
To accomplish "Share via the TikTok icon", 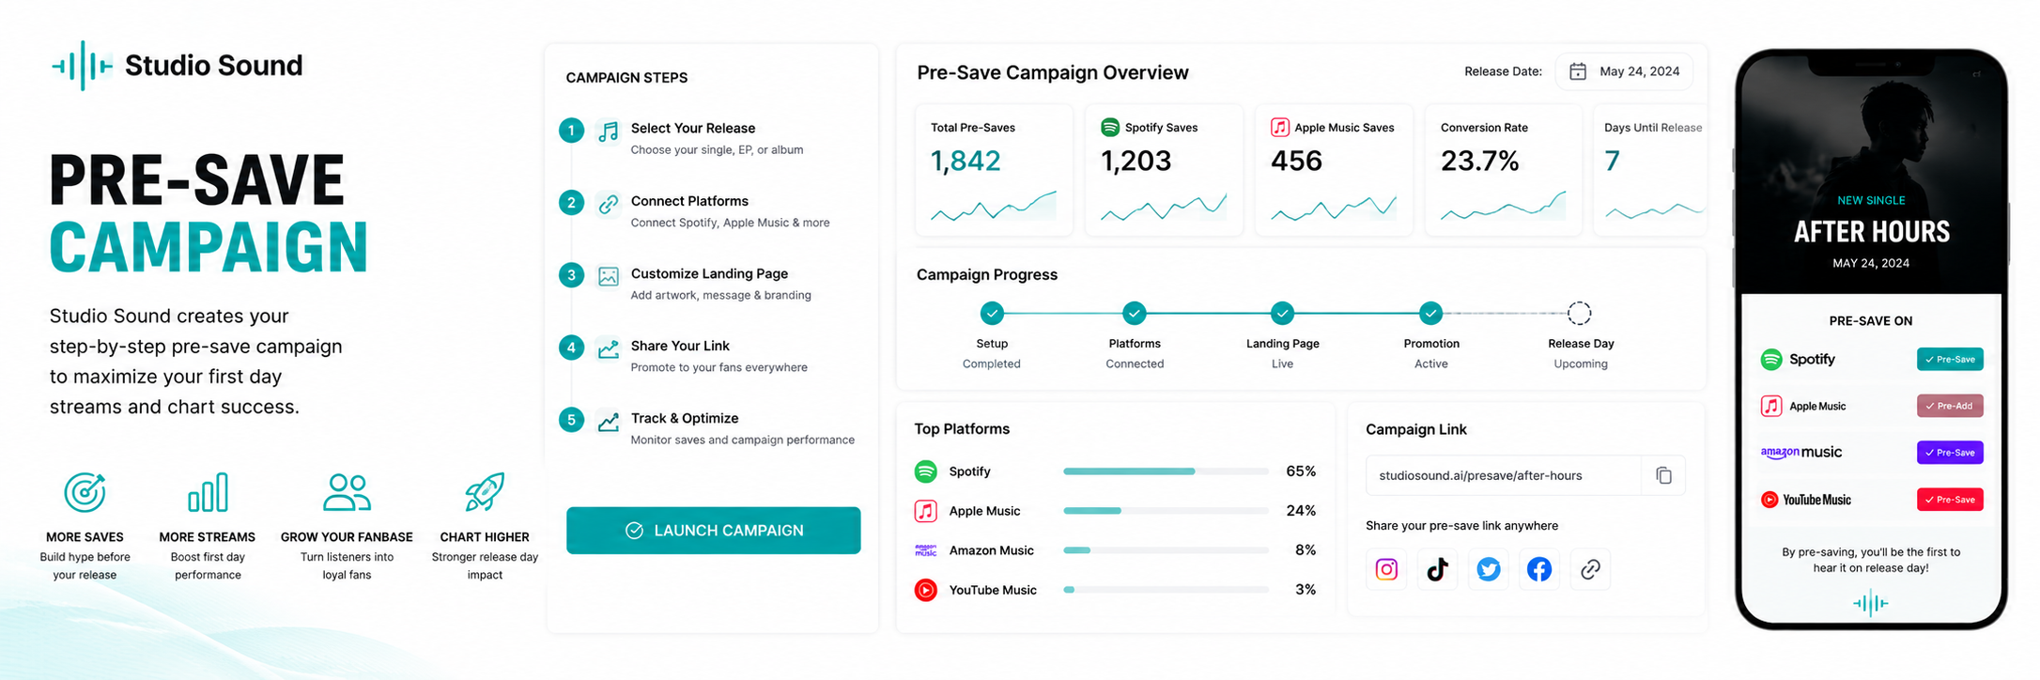I will pyautogui.click(x=1437, y=569).
